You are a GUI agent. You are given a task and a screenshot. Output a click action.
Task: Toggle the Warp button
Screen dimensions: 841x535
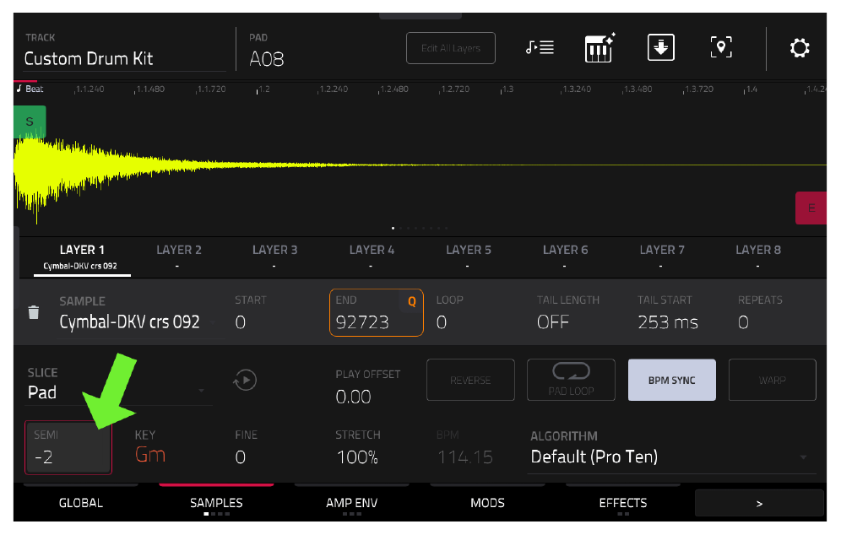[773, 380]
